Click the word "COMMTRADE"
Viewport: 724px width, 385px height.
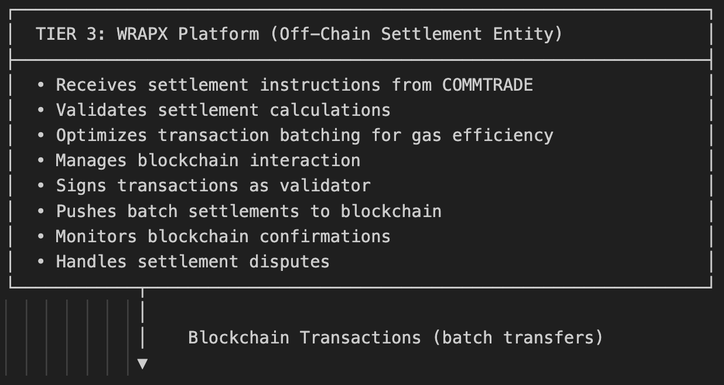point(487,85)
